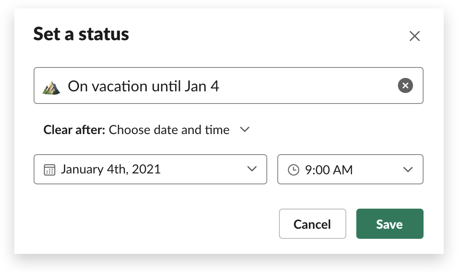Click the "Set a status" dialog heading

point(81,34)
